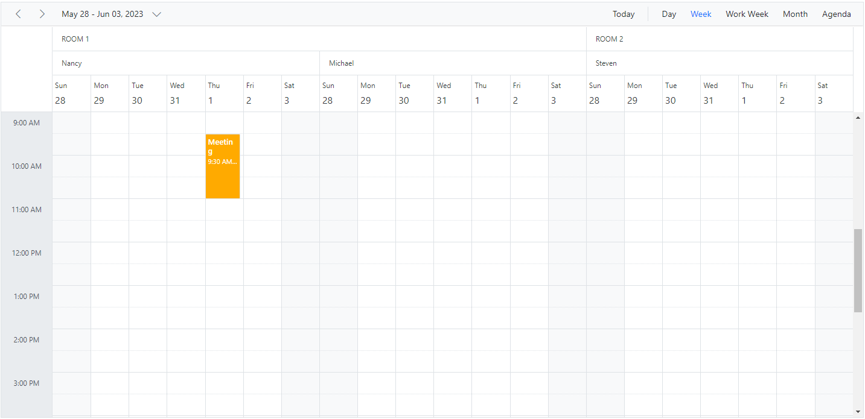Image resolution: width=865 pixels, height=419 pixels.
Task: Switch to Work Week view
Action: click(x=747, y=14)
